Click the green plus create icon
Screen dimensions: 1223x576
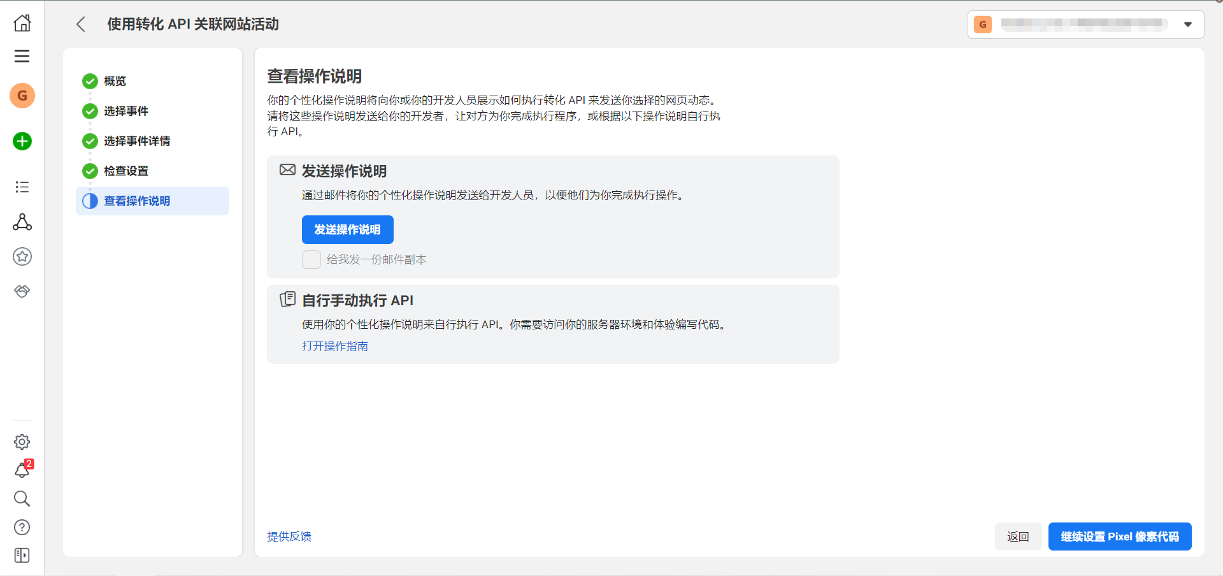22,141
